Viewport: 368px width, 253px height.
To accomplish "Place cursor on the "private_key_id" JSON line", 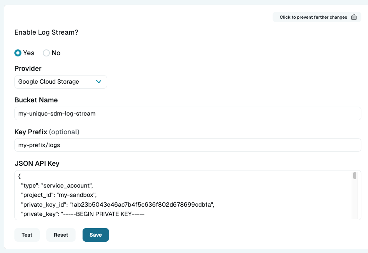I will click(x=117, y=204).
